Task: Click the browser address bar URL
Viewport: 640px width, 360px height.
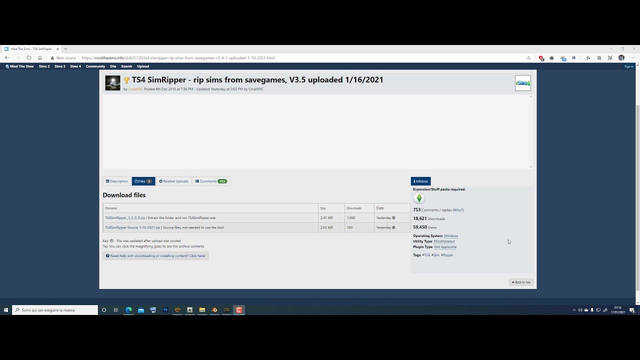Action: [x=178, y=58]
